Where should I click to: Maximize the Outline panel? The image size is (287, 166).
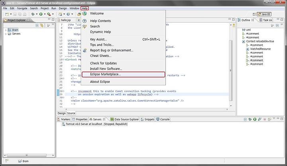click(x=282, y=20)
